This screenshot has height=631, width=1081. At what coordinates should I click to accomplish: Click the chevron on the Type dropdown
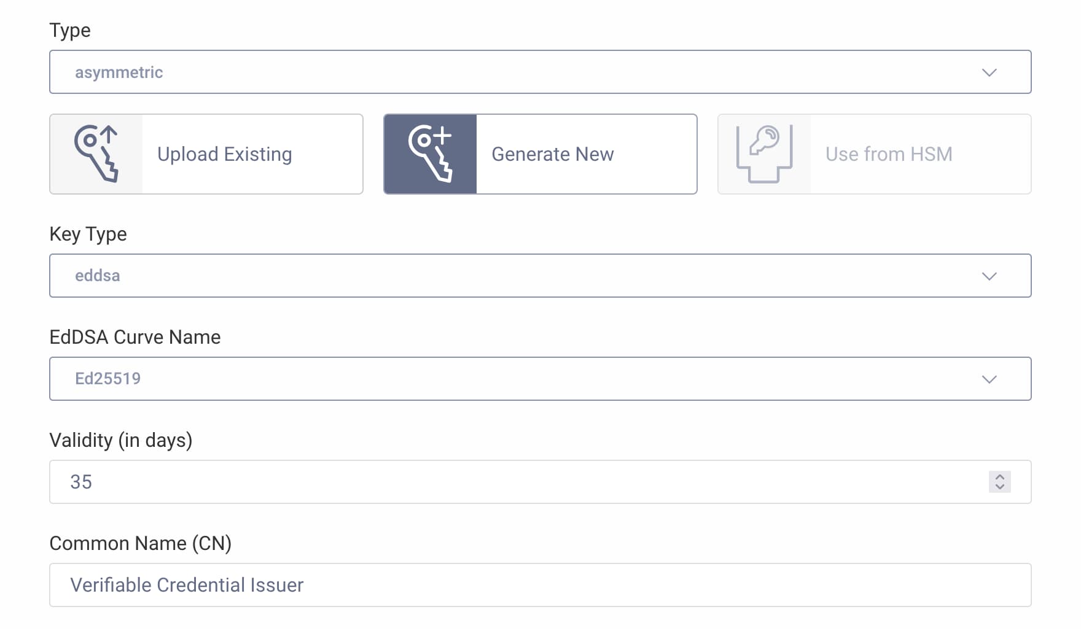point(989,72)
